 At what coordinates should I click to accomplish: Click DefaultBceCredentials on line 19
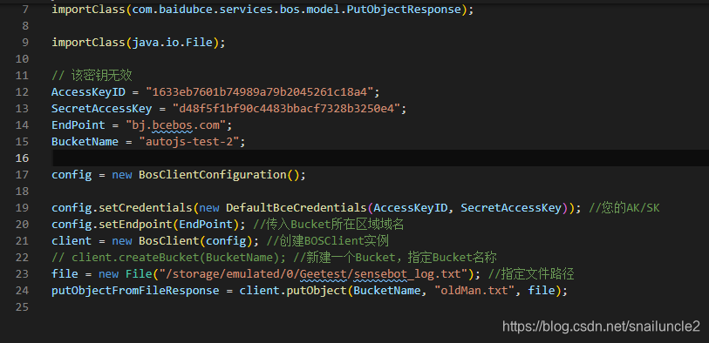tap(297, 207)
